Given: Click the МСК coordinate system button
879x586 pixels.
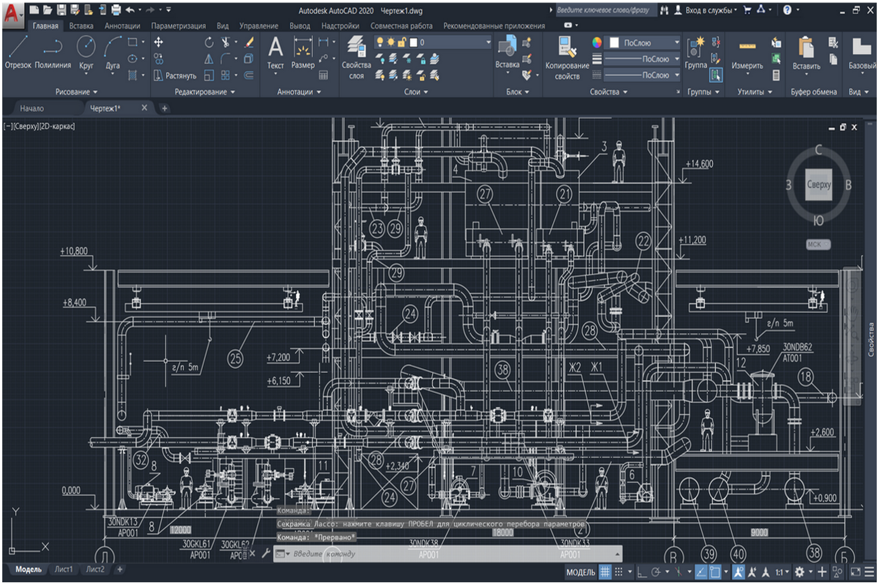Looking at the screenshot, I should pos(818,244).
